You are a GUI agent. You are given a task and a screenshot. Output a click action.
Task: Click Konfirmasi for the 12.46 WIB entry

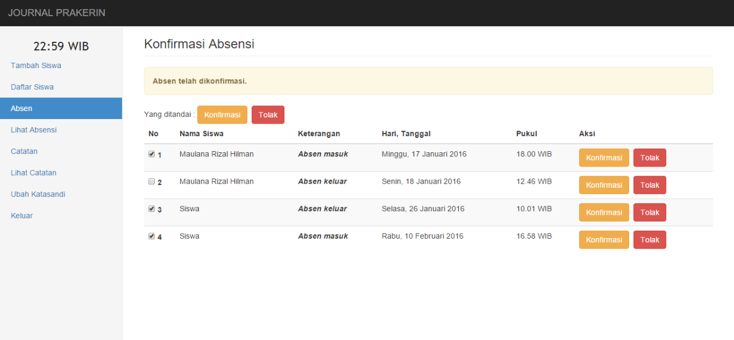pos(604,185)
